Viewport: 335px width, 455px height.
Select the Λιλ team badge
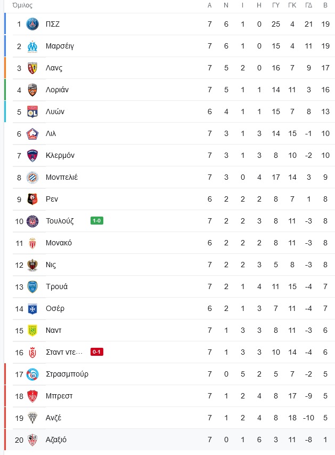pyautogui.click(x=32, y=134)
